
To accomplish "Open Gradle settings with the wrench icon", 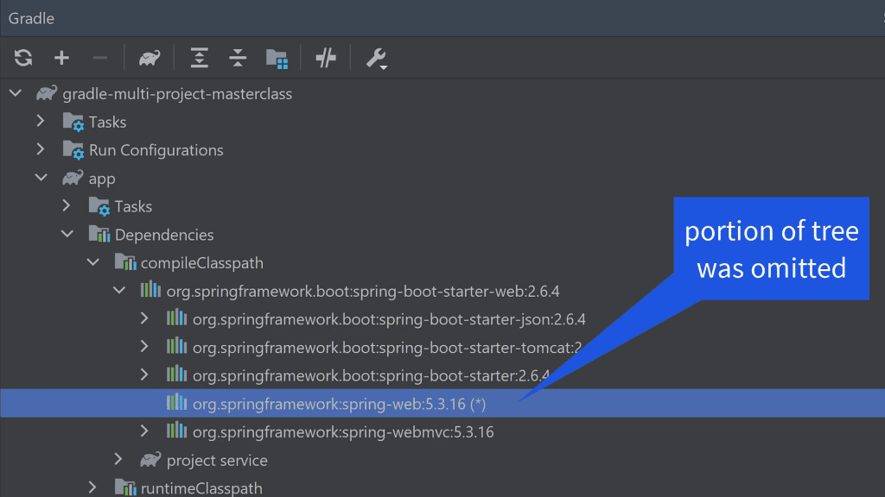I will point(375,58).
